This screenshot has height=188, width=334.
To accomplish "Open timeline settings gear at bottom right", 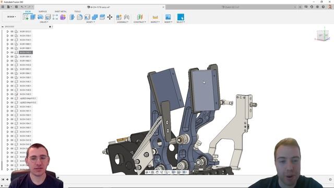I will pos(330,180).
